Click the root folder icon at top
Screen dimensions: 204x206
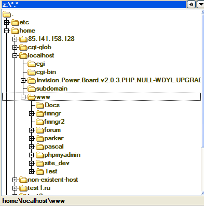point(7,14)
